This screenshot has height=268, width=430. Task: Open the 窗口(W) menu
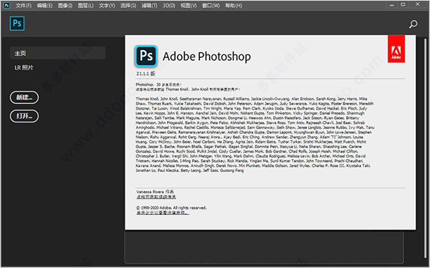[211, 6]
